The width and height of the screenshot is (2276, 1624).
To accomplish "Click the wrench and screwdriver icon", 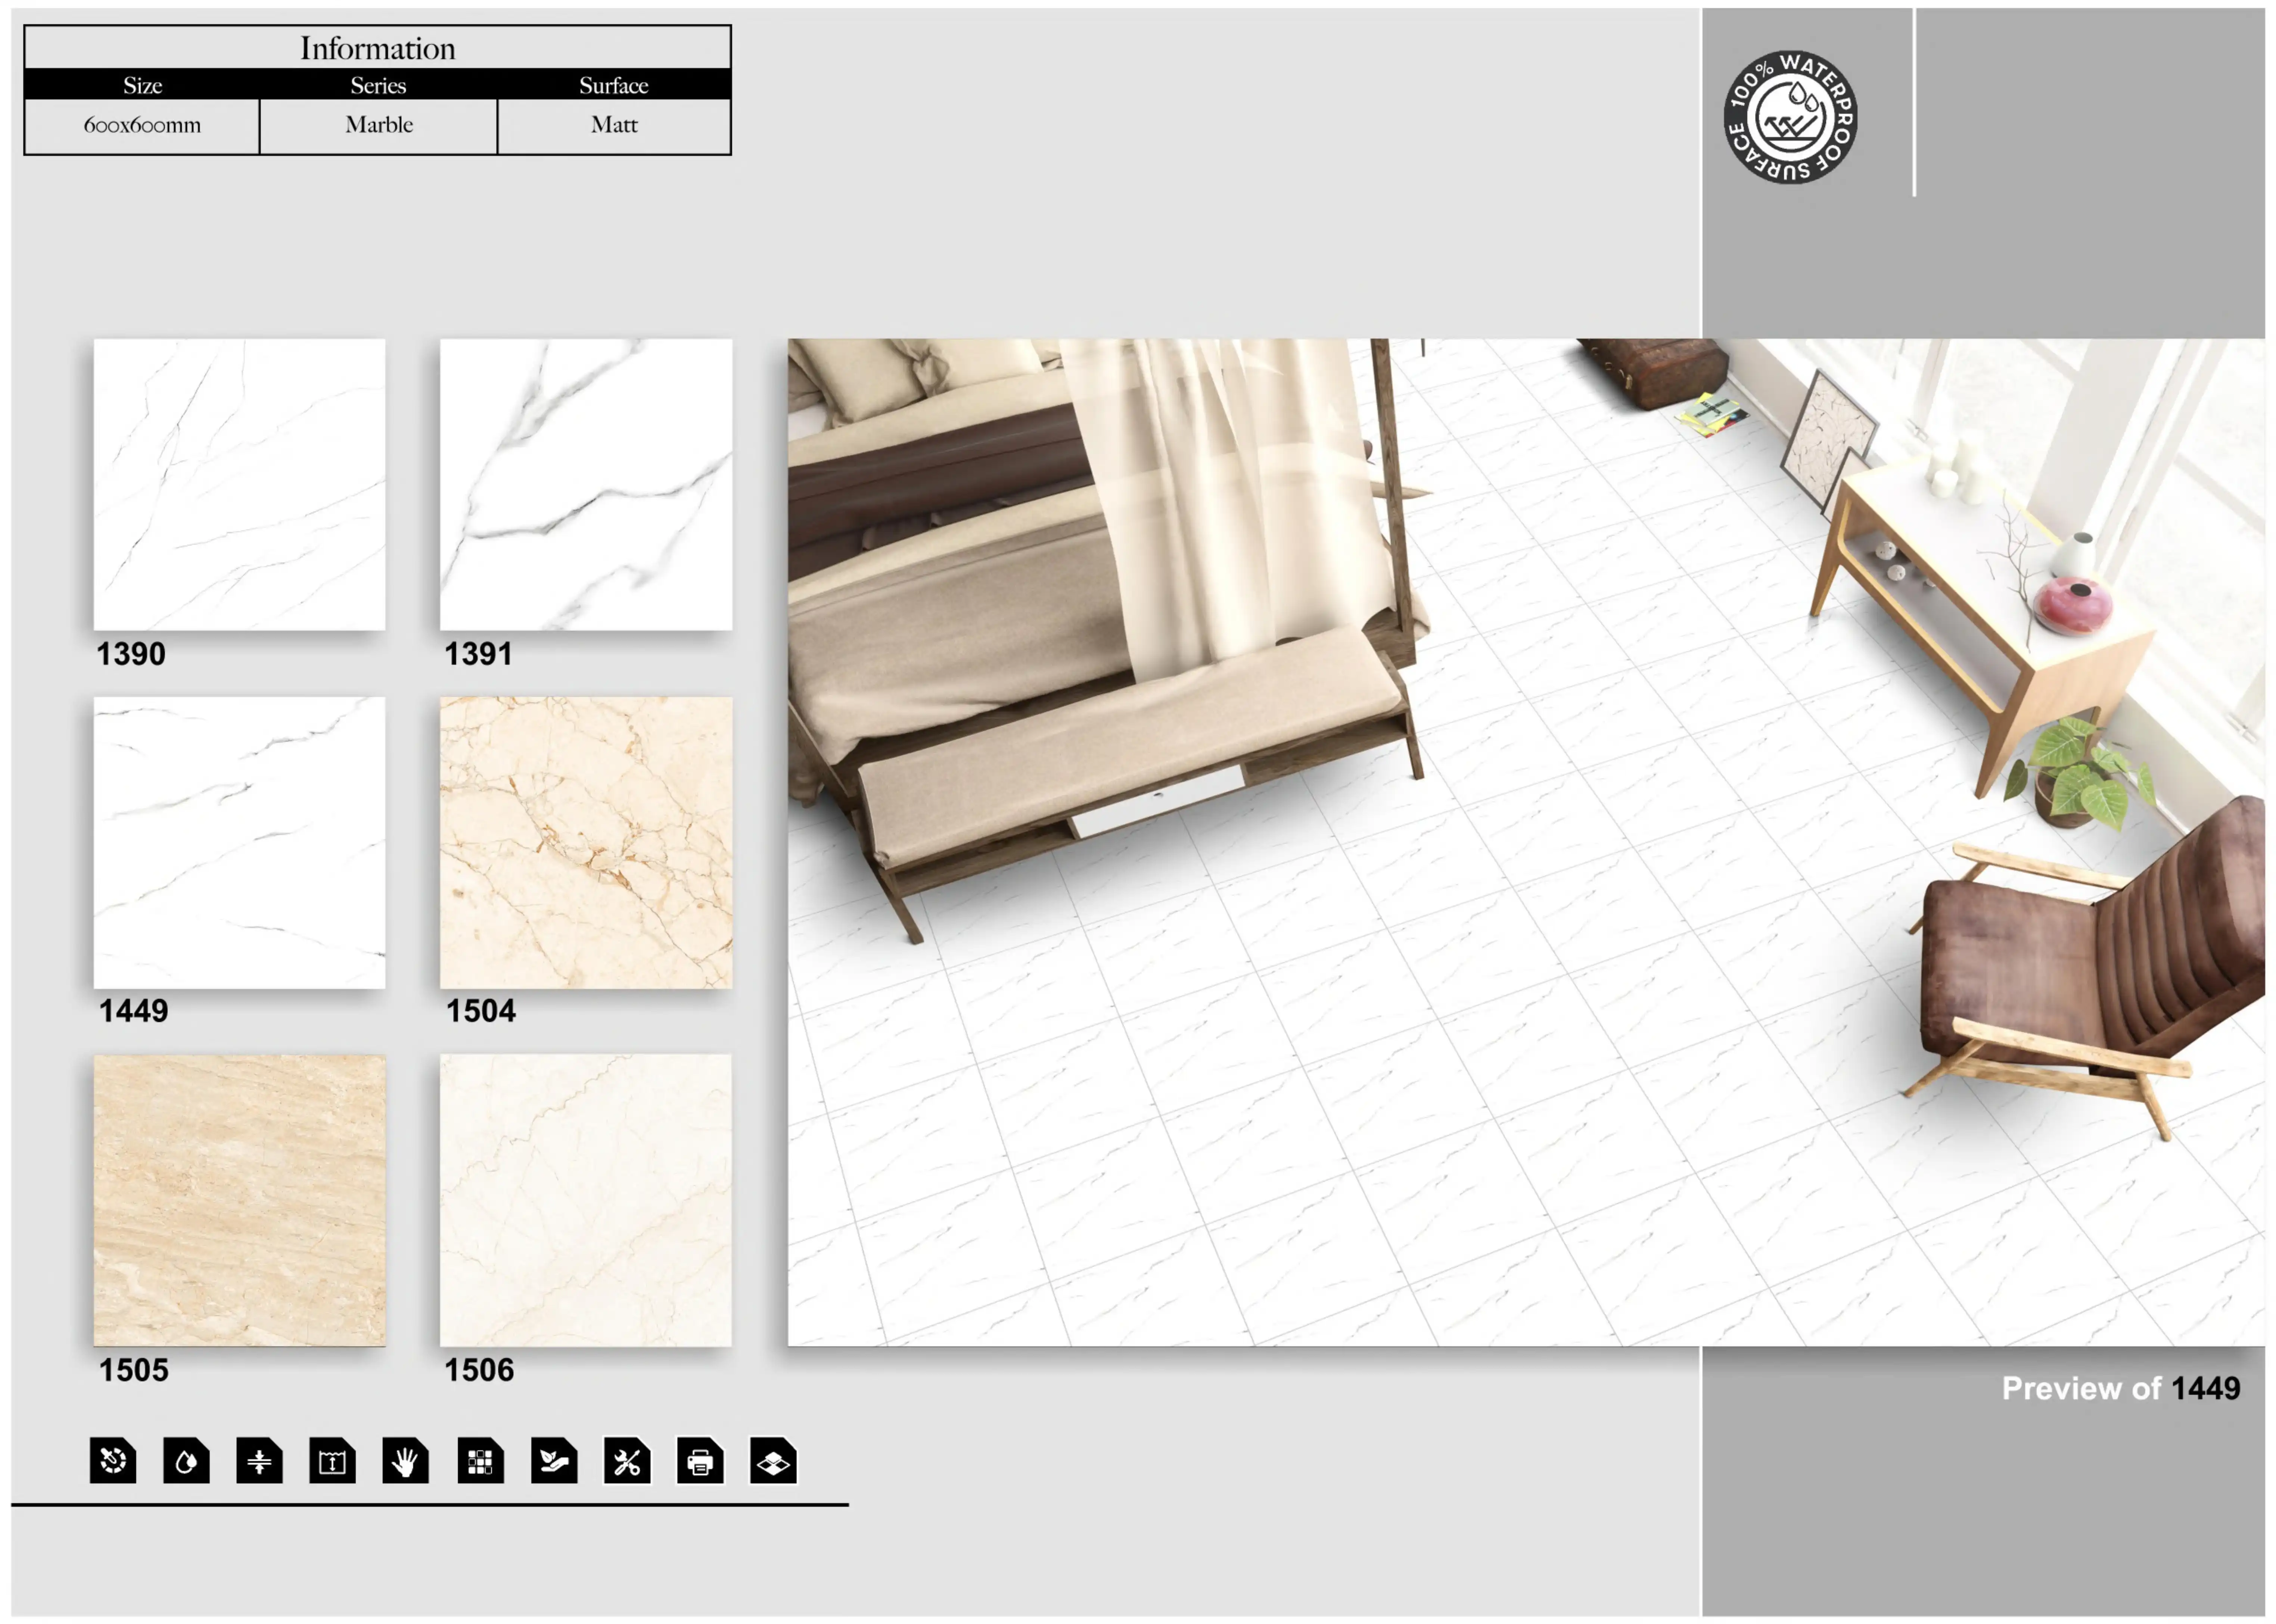I will tap(627, 1461).
